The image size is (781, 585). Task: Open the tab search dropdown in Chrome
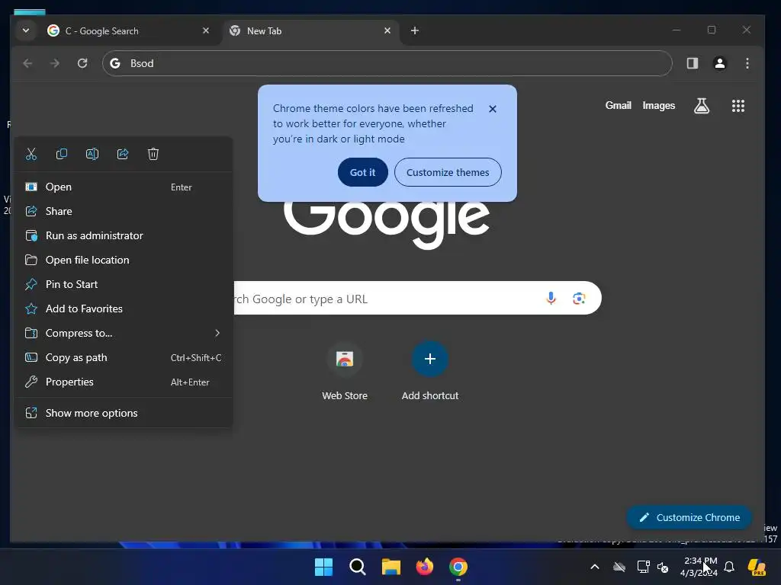(x=26, y=30)
